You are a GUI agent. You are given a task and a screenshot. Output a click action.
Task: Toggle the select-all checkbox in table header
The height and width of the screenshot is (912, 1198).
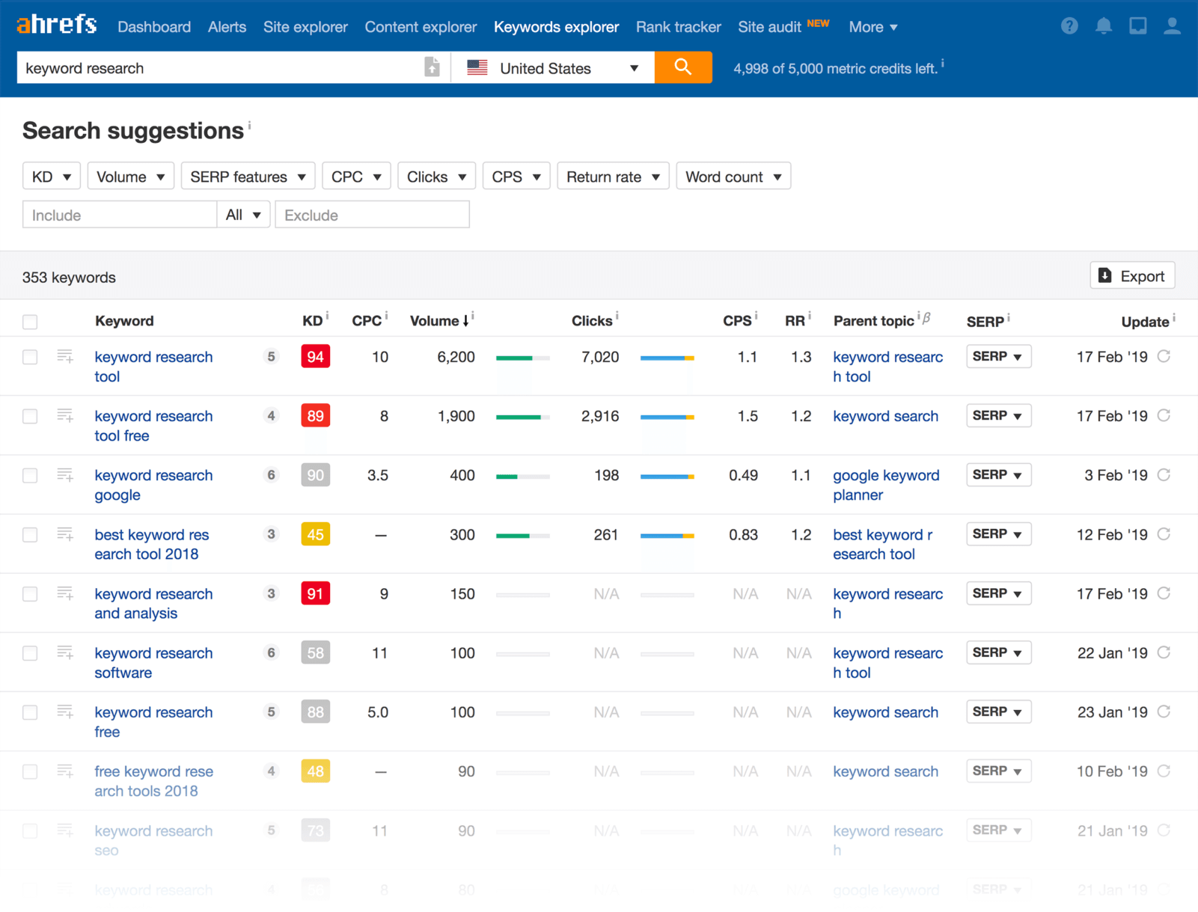pyautogui.click(x=30, y=322)
